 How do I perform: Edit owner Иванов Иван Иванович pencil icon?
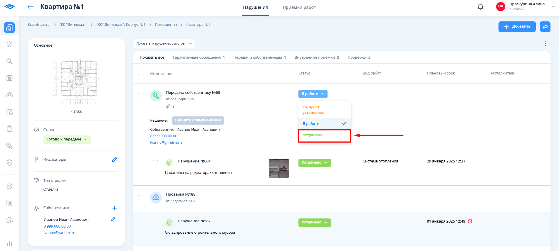coord(113,219)
